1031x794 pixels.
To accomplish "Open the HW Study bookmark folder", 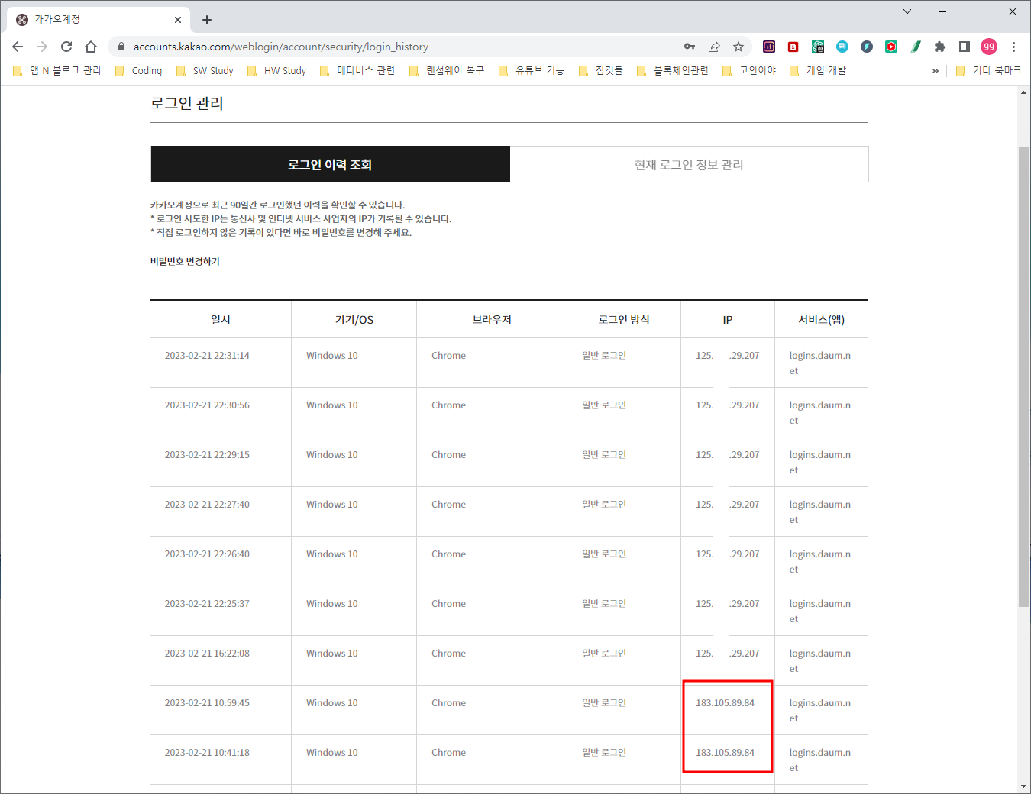I will coord(276,70).
